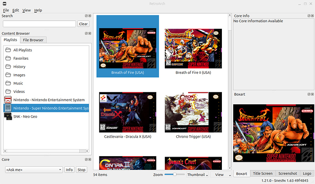Click the 54 items count text
The width and height of the screenshot is (315, 184).
100,174
